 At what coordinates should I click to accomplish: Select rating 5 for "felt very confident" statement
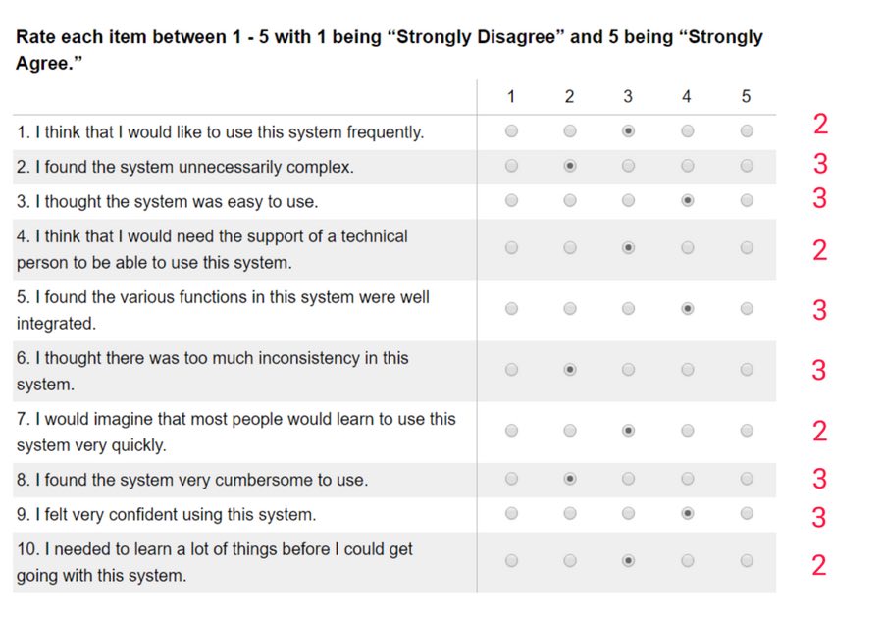point(747,513)
